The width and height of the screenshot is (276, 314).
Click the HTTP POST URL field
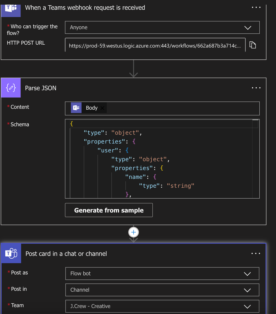(155, 45)
